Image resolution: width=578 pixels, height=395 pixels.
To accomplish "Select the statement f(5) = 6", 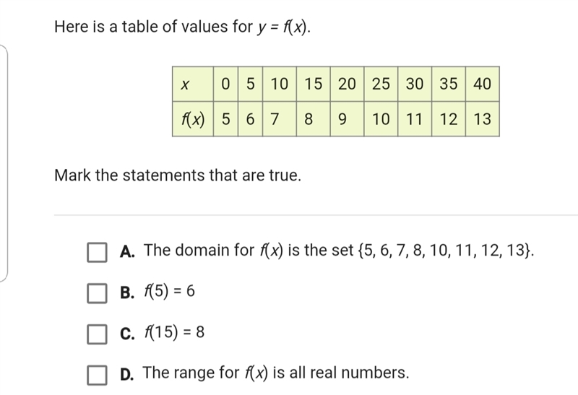I will tap(169, 292).
